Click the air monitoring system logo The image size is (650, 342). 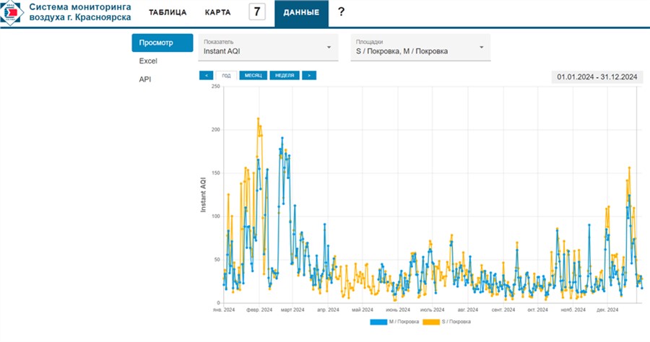tap(12, 12)
